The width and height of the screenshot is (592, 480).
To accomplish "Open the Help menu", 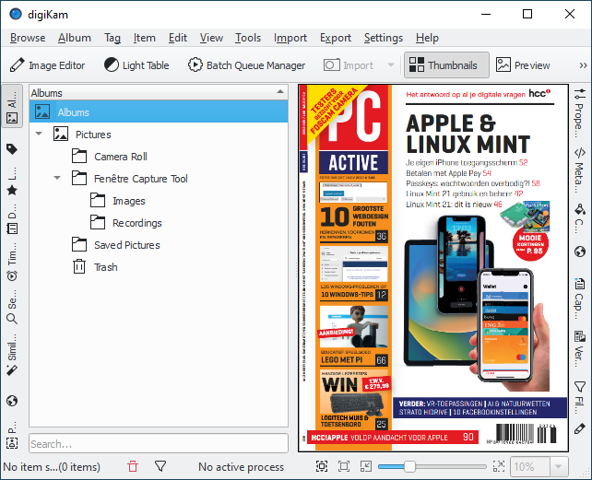I will tap(427, 38).
